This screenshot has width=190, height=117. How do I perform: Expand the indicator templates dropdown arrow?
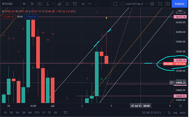(x=53, y=4)
